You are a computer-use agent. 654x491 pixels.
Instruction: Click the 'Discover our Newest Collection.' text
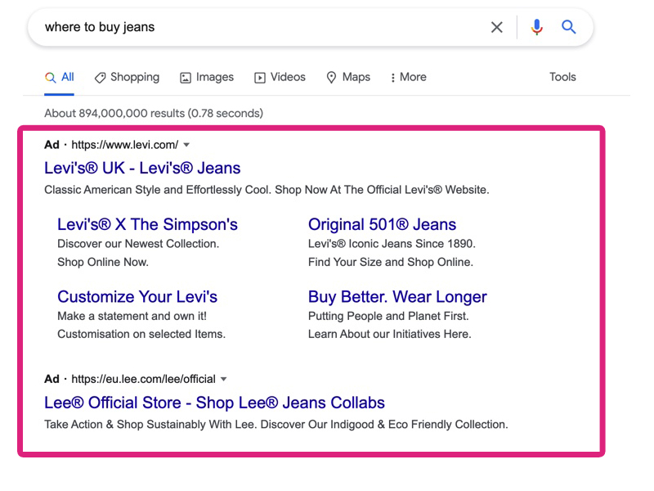coord(138,243)
